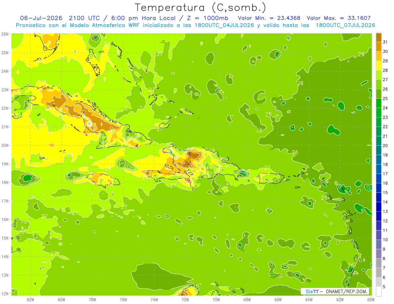394x304 pixels.
Task: Click the "18N" latitude axis label
Action: pyautogui.click(x=5, y=182)
